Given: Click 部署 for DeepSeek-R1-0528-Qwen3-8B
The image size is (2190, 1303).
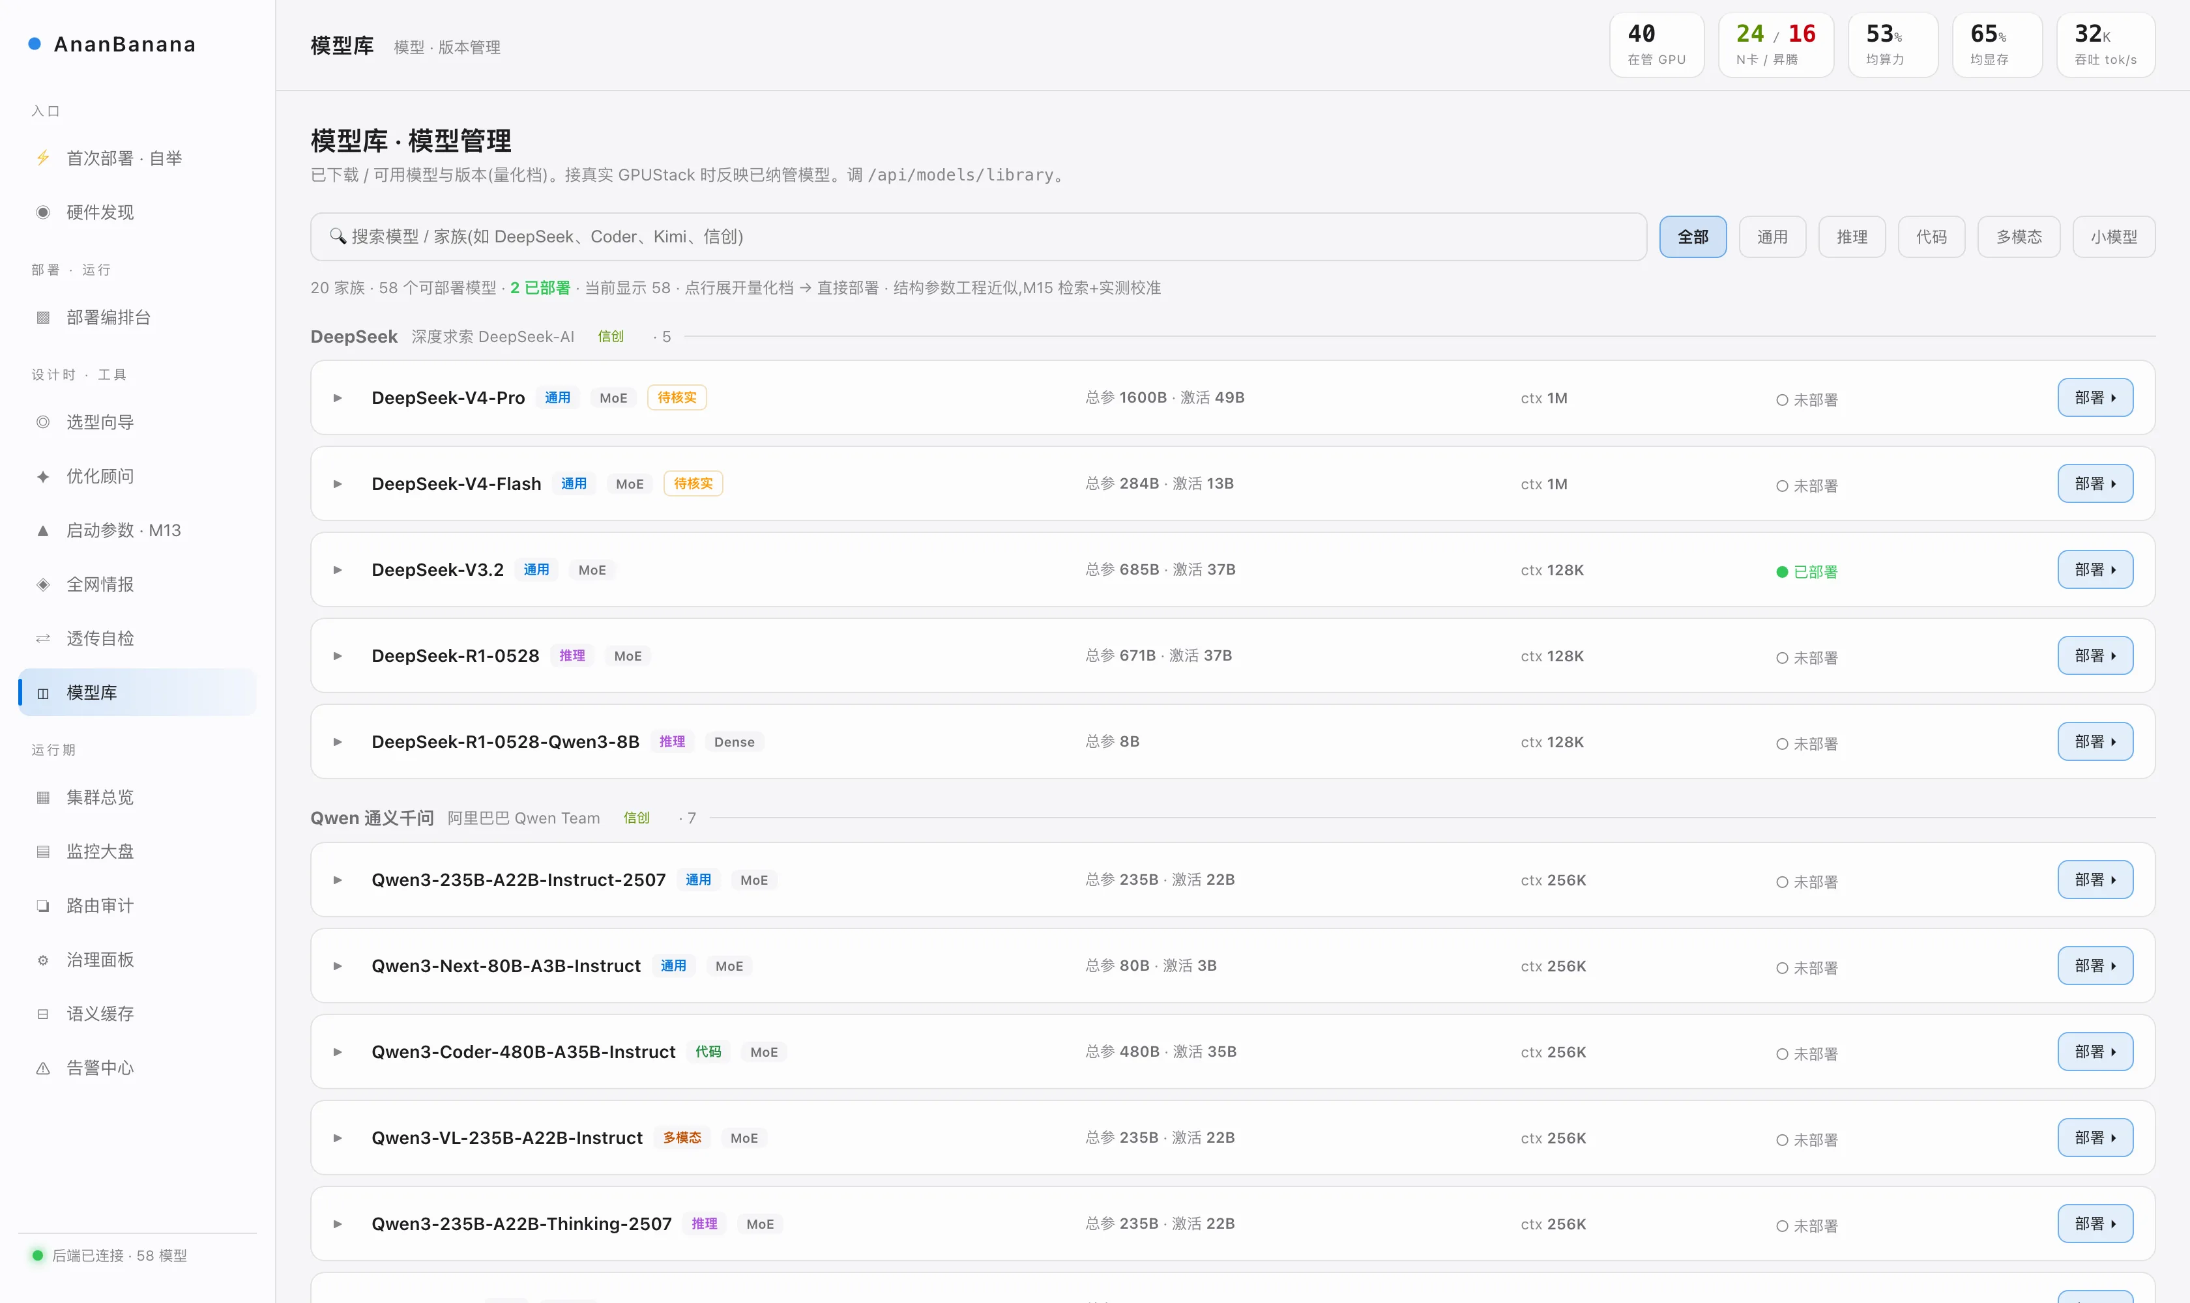Looking at the screenshot, I should click(x=2095, y=742).
